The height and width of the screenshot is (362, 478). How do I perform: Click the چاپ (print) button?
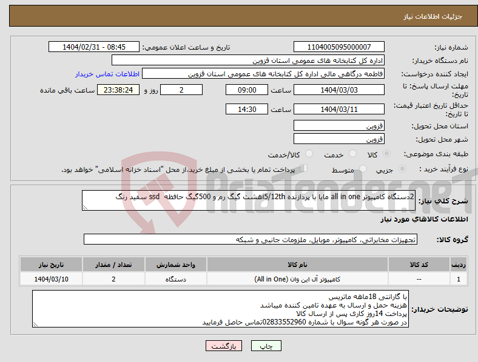(266, 346)
